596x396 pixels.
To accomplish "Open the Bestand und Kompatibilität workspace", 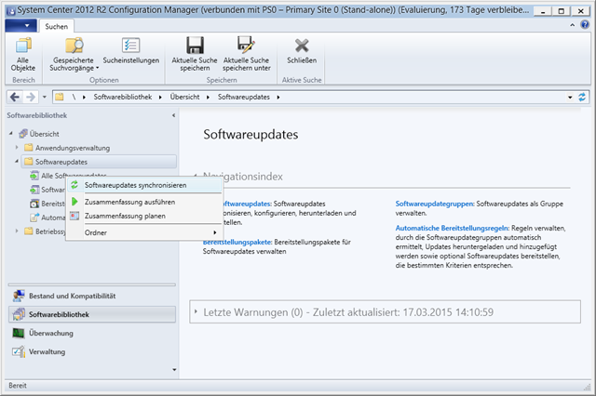I will click(x=92, y=296).
